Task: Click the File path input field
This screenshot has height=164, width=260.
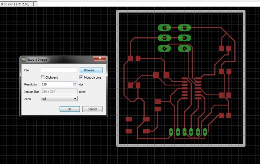Action: pyautogui.click(x=59, y=70)
